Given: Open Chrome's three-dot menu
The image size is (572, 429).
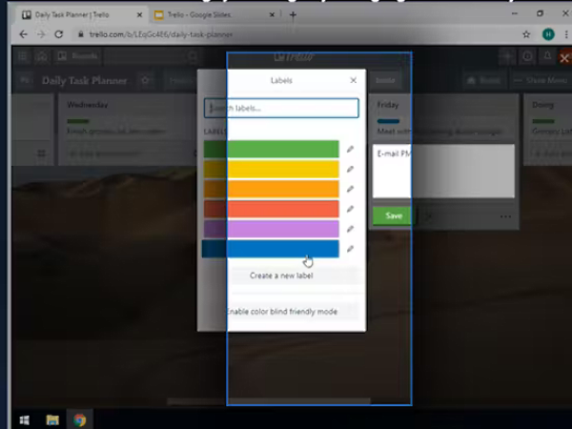Looking at the screenshot, I should click(x=566, y=34).
